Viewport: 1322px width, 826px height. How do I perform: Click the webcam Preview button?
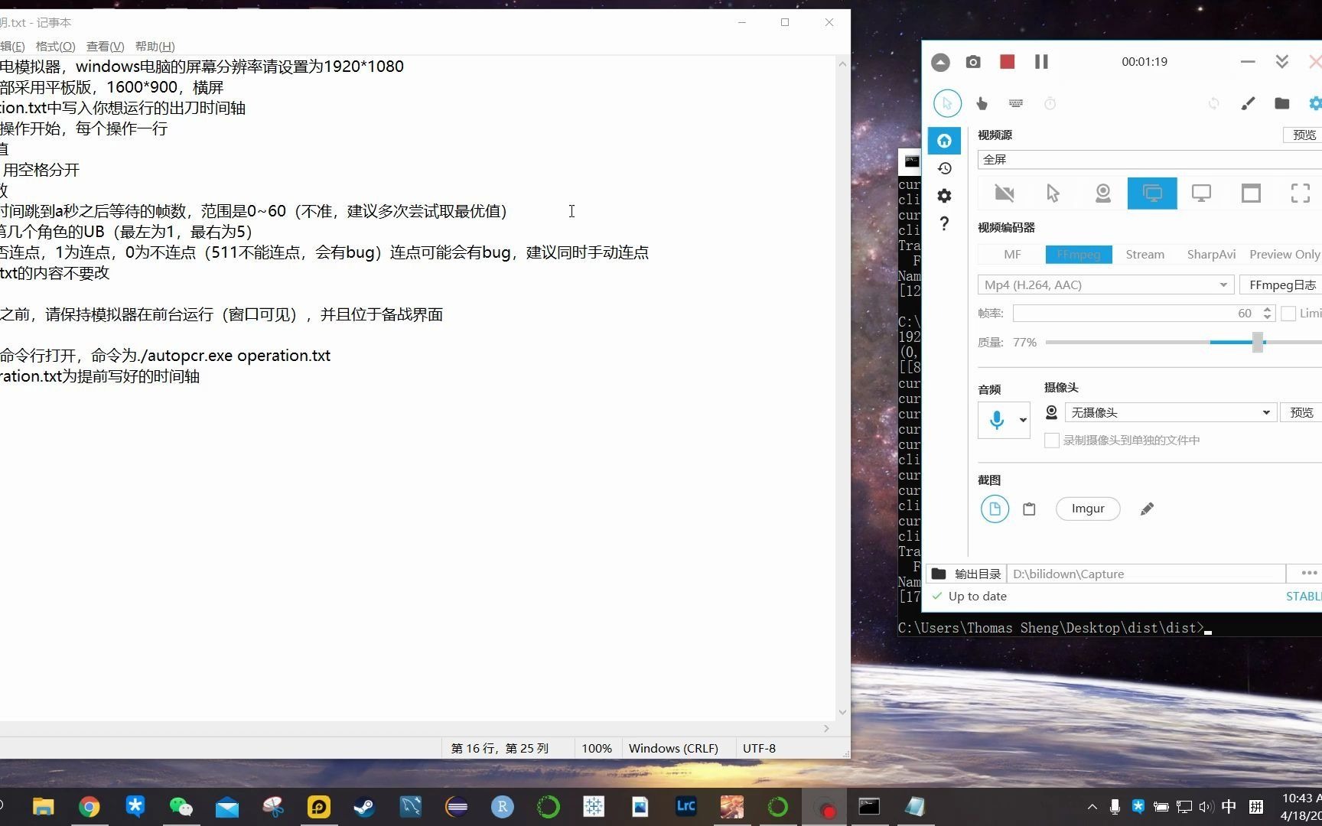pyautogui.click(x=1301, y=413)
